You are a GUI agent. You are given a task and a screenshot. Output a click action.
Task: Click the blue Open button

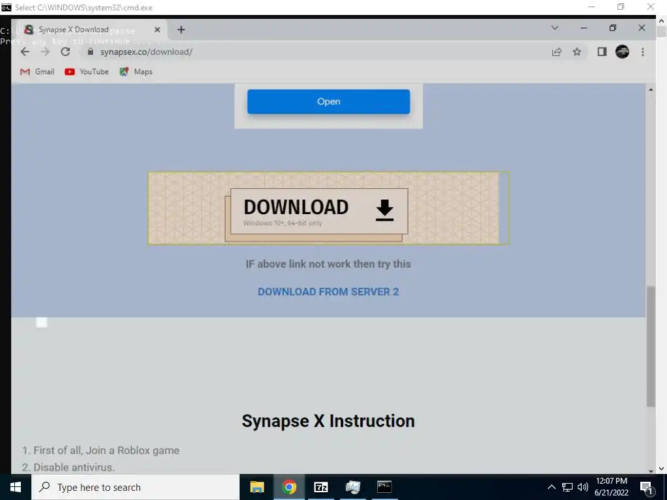(328, 102)
